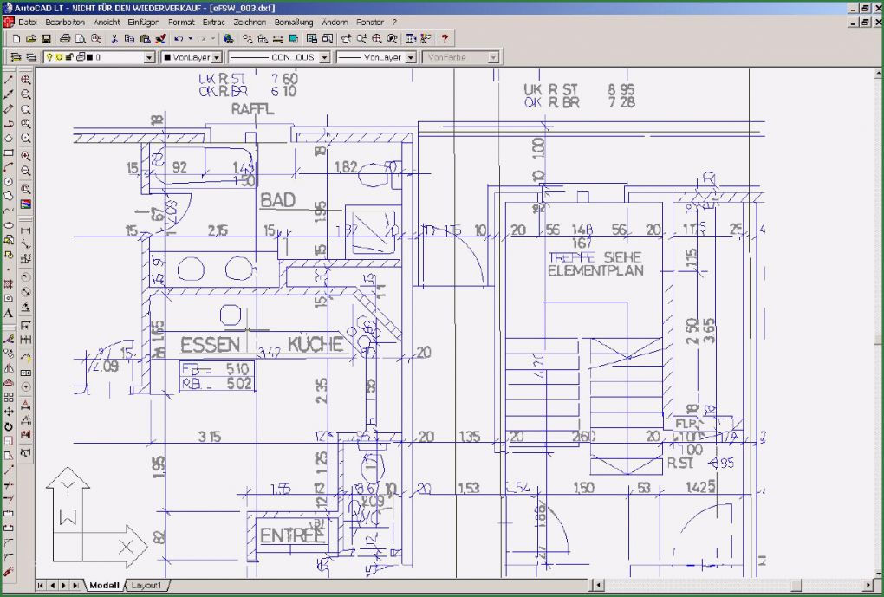
Task: Activate Zoom Window in the zoom toolbar
Action: 27,92
